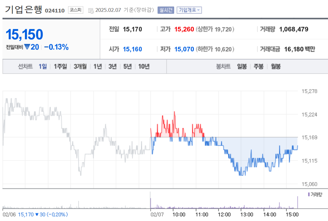The image size is (328, 221).
Task: Click the 전일 value 15,170
Action: click(x=132, y=29)
